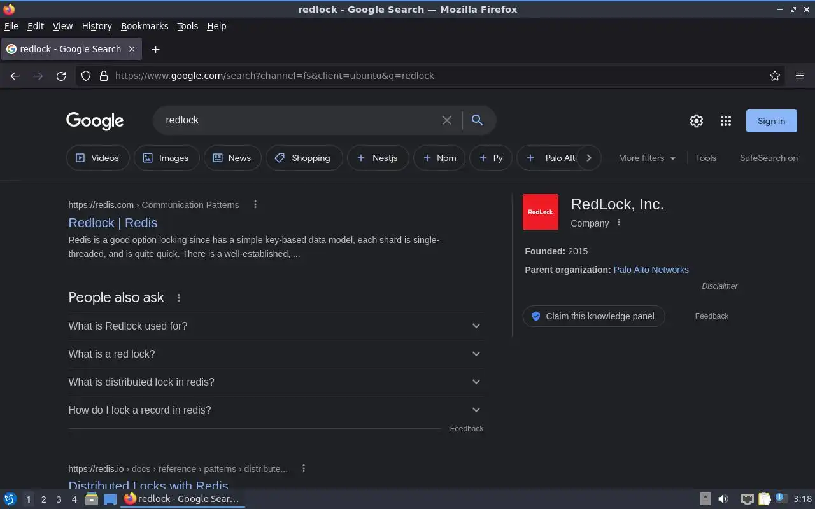The image size is (815, 509).
Task: Switch to News results
Action: (232, 158)
